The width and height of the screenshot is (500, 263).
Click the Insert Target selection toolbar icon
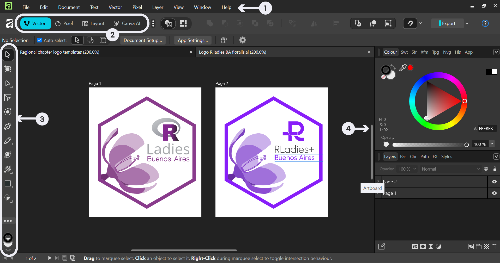coord(358,23)
